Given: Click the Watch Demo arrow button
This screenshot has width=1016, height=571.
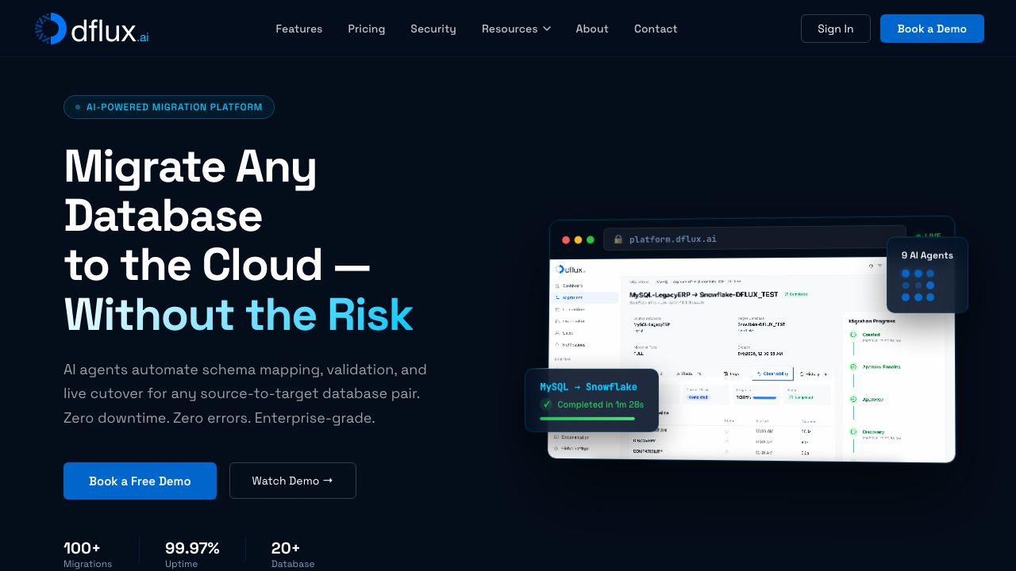Looking at the screenshot, I should 293,481.
